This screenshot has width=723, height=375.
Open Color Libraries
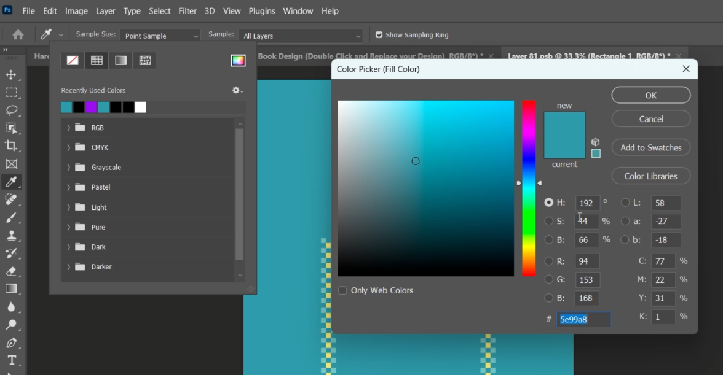tap(650, 176)
